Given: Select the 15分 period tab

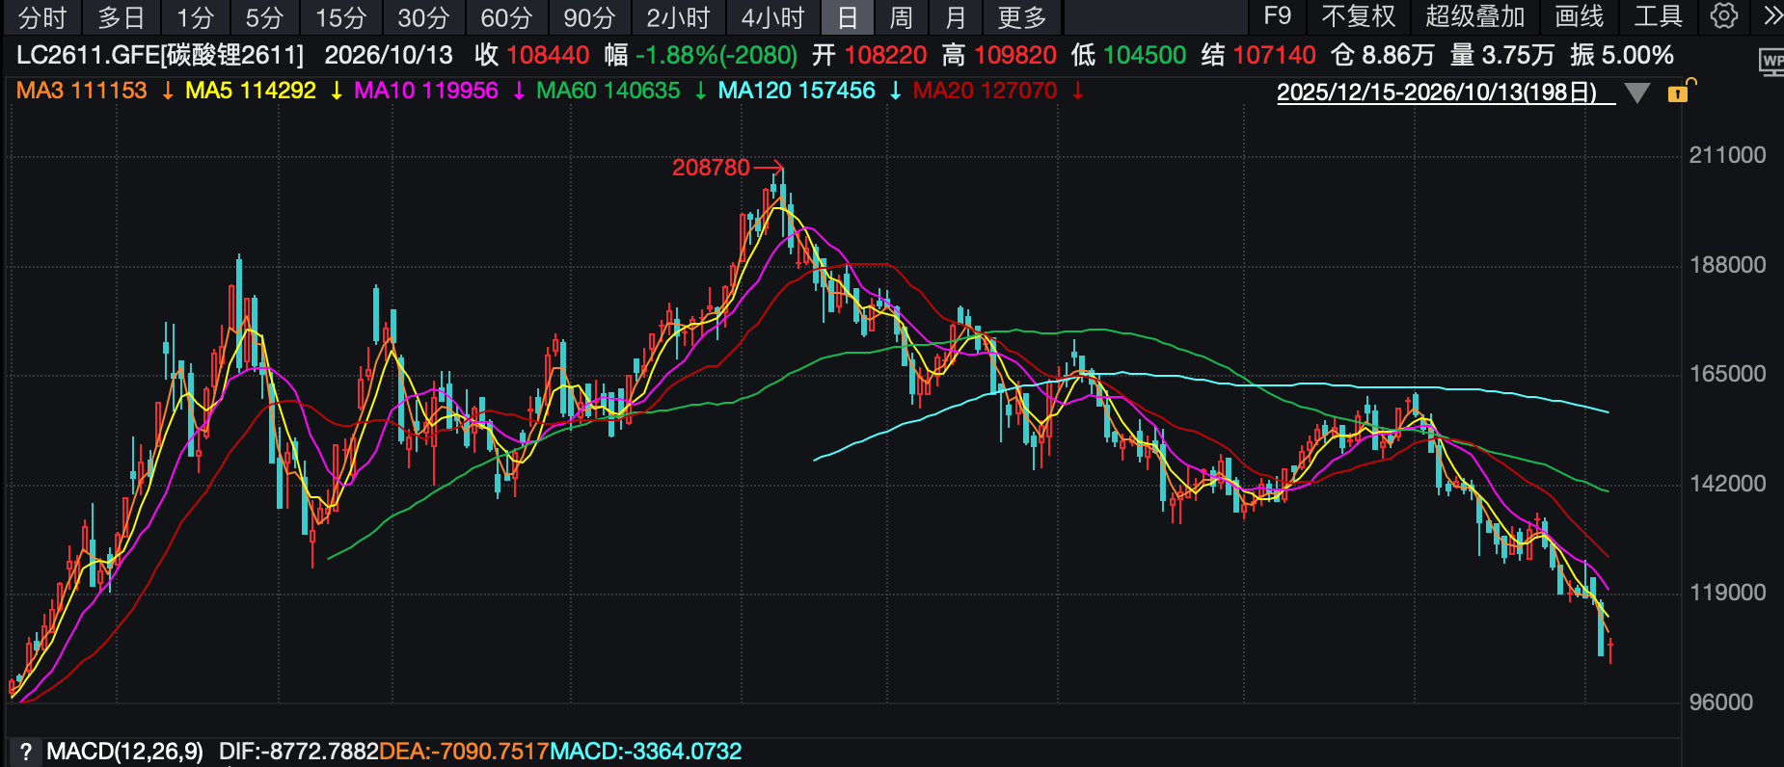Looking at the screenshot, I should point(341,17).
